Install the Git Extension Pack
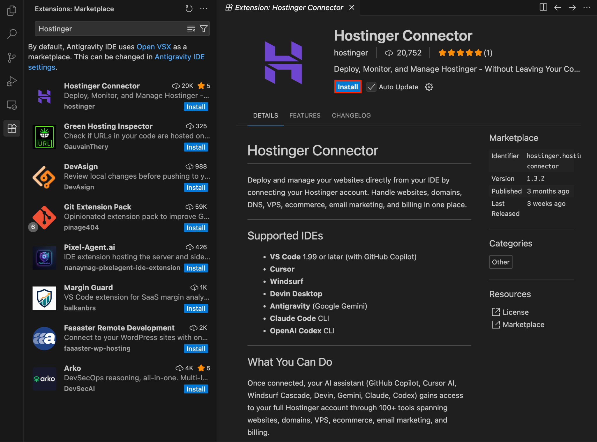 click(196, 228)
